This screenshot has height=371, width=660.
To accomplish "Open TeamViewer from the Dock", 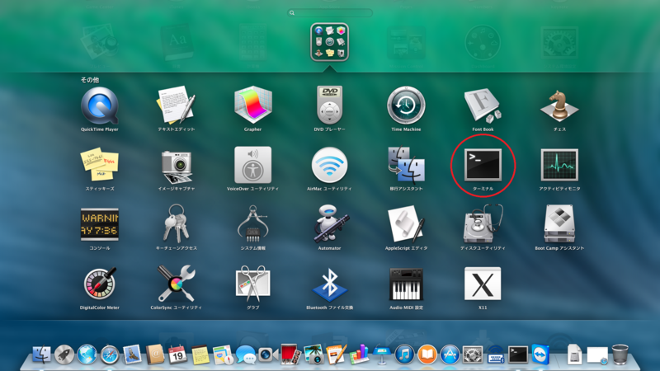I will coord(540,355).
